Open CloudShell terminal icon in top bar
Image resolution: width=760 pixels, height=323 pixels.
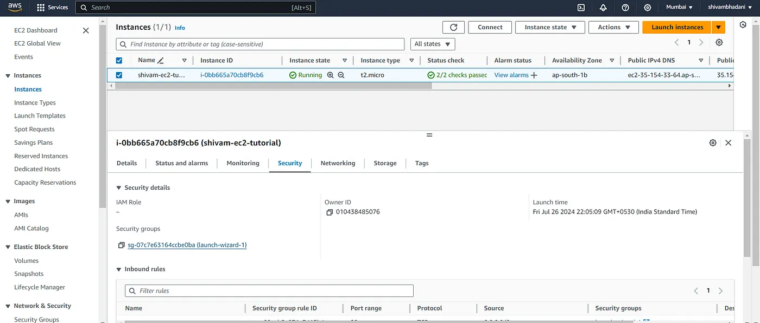581,8
